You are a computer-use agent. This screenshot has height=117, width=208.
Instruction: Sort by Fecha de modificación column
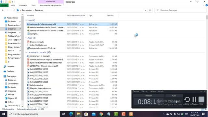tap(76, 16)
